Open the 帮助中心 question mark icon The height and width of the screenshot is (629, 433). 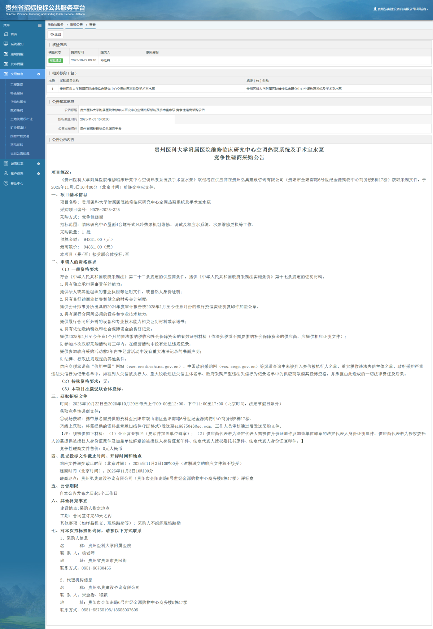(6, 183)
